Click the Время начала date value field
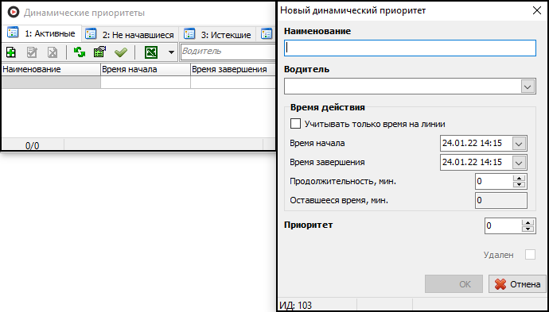 476,143
